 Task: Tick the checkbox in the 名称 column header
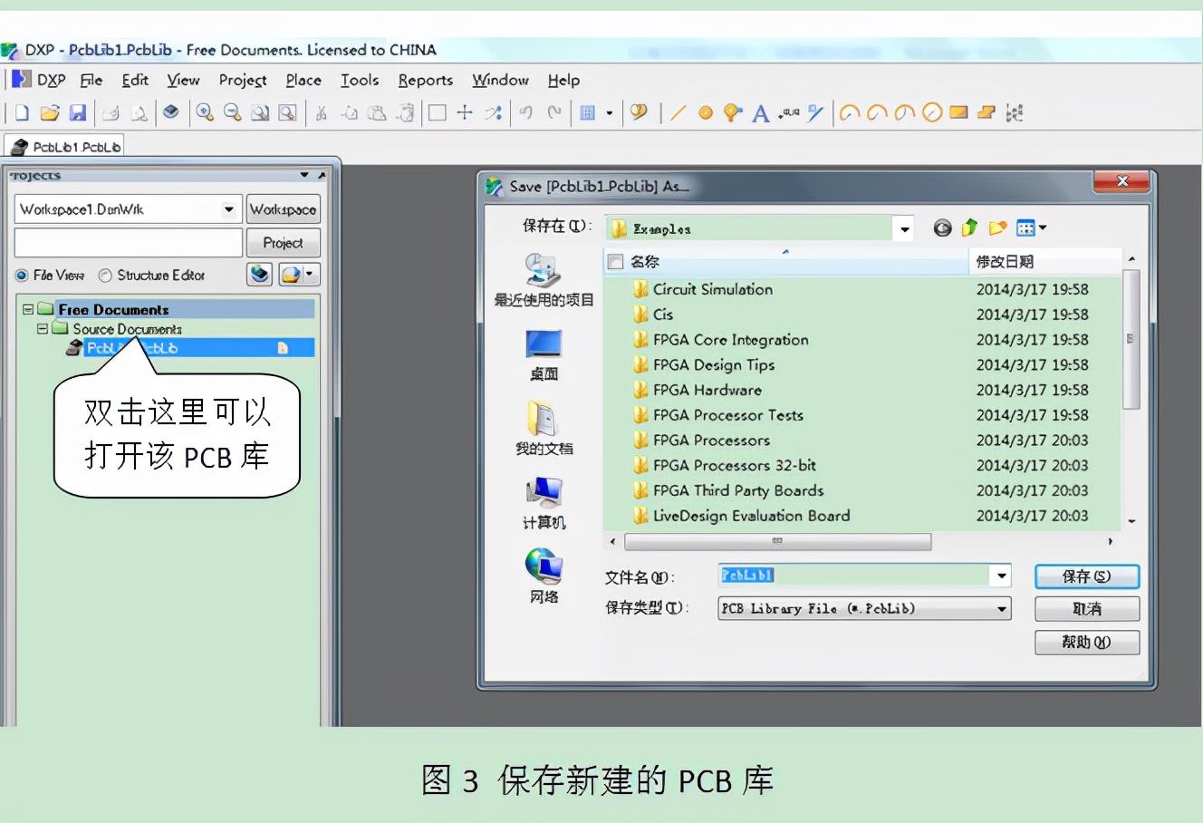(x=615, y=262)
